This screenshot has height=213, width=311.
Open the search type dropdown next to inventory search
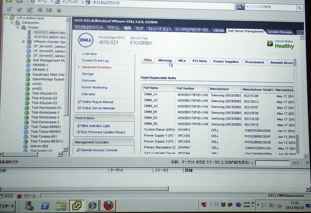(240, 7)
